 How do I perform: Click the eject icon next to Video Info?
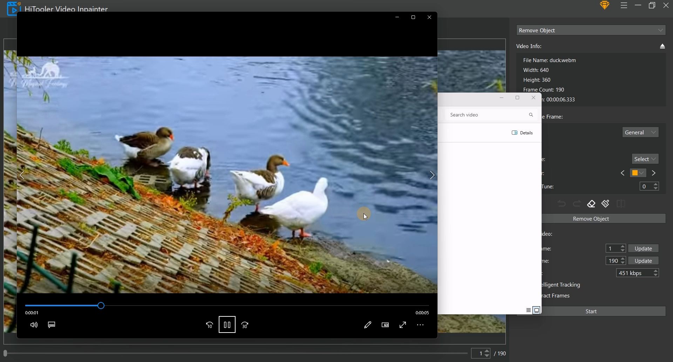662,46
